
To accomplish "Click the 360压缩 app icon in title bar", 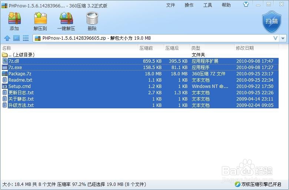I will click(4, 6).
